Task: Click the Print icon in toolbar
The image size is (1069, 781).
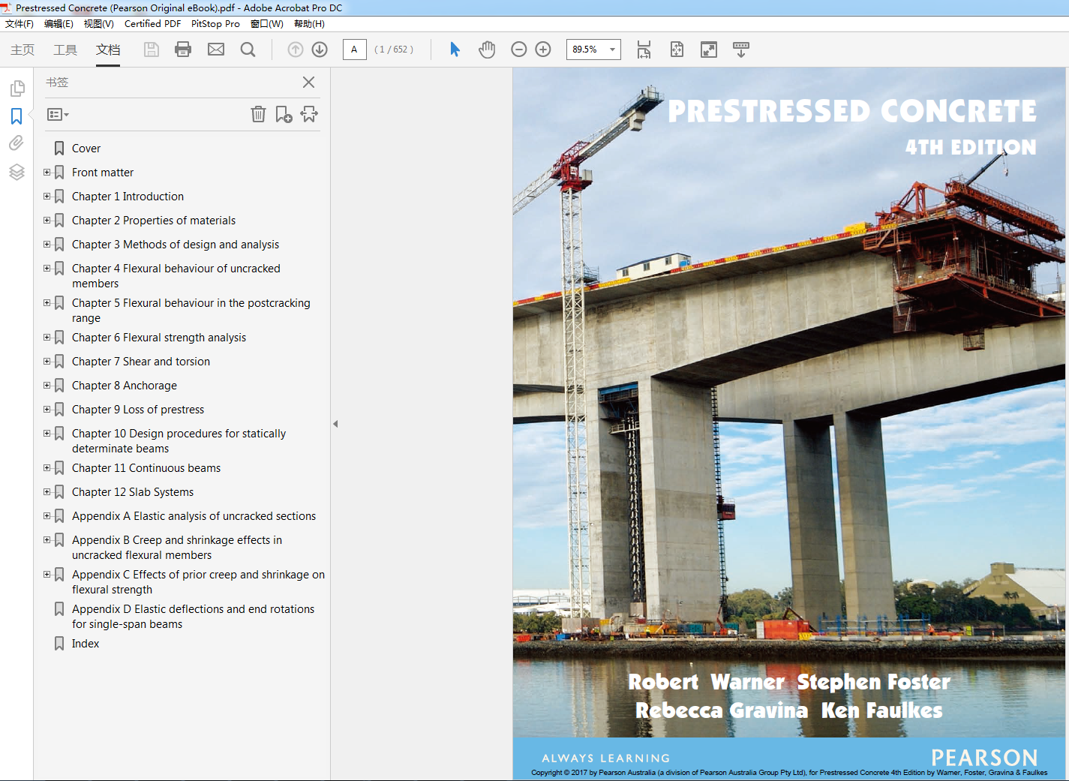Action: pyautogui.click(x=183, y=50)
